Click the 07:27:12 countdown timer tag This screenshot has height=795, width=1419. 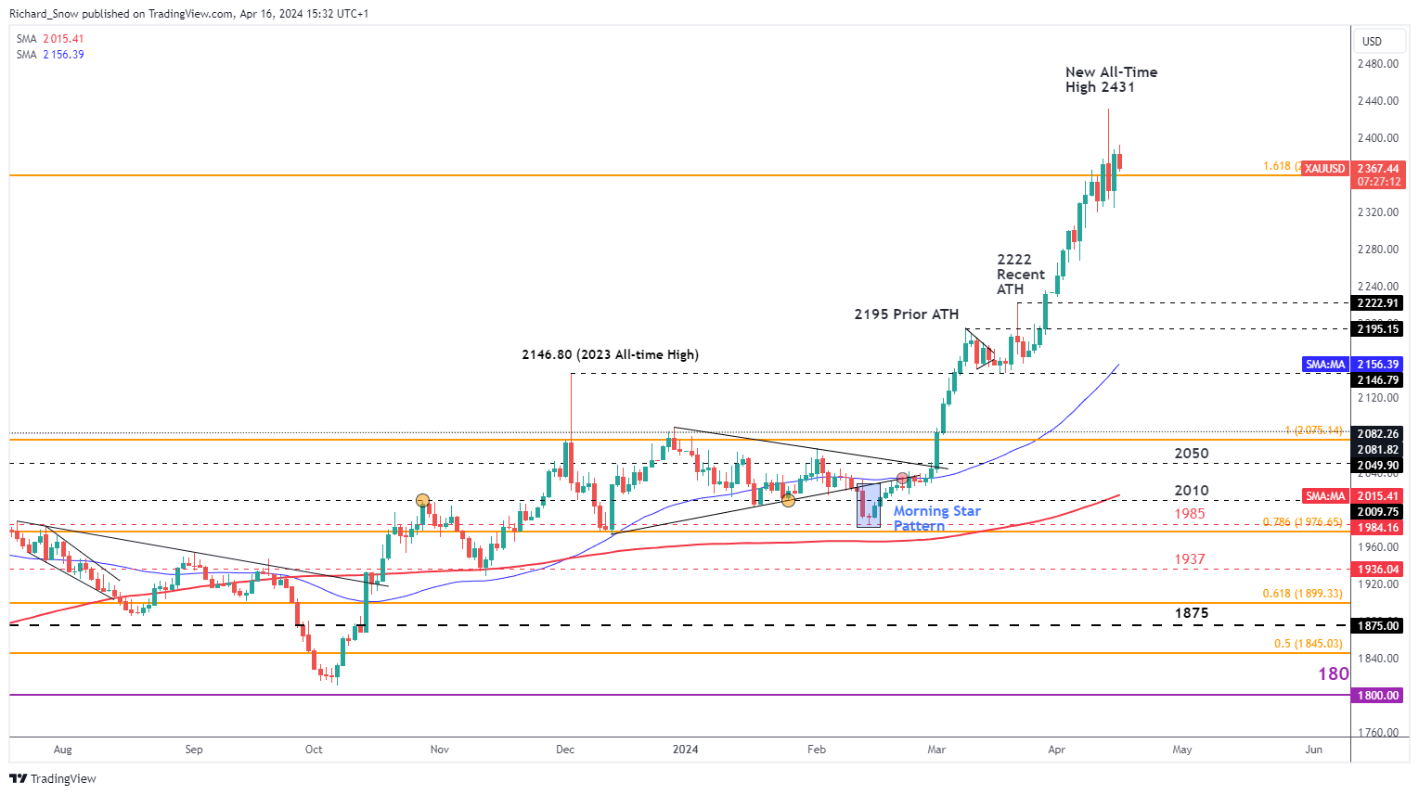(x=1379, y=182)
